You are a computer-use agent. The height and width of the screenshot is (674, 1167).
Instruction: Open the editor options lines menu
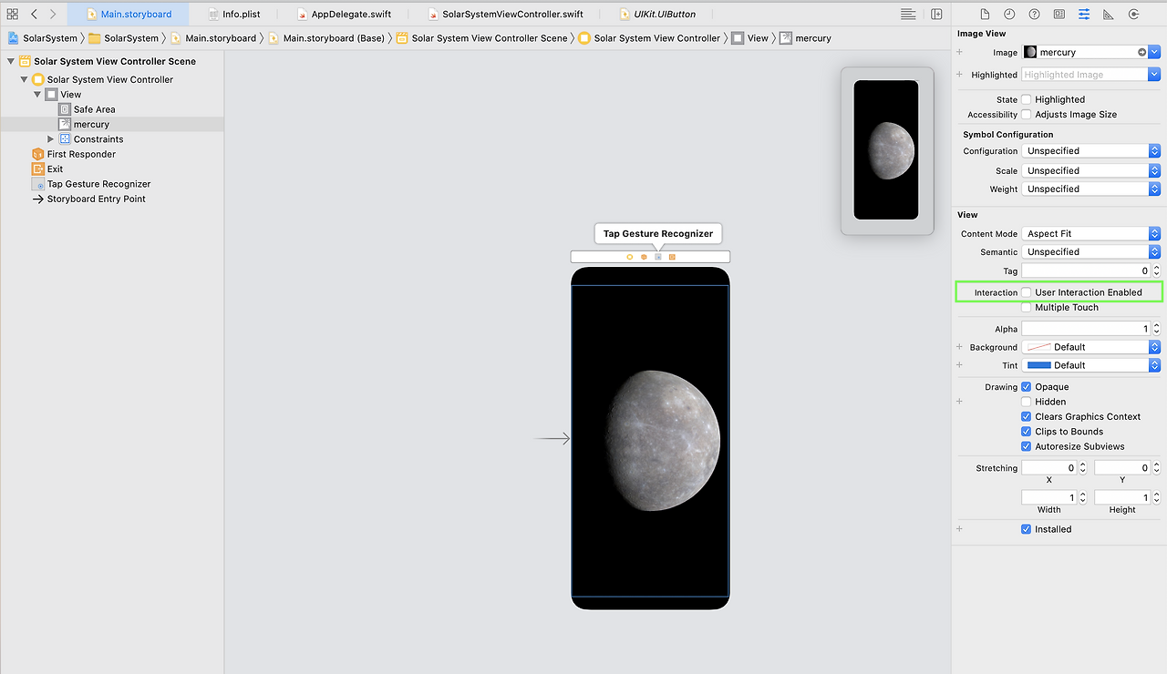pyautogui.click(x=908, y=15)
